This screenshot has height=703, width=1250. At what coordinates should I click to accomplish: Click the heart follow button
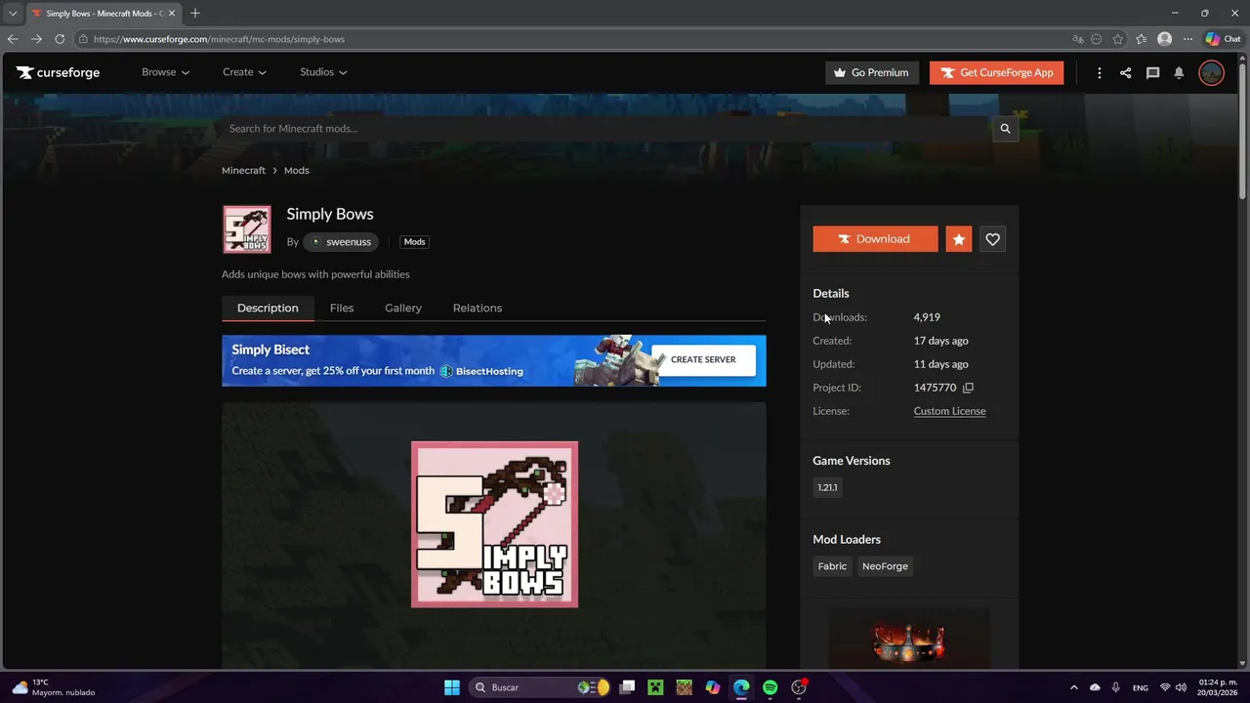coord(992,239)
